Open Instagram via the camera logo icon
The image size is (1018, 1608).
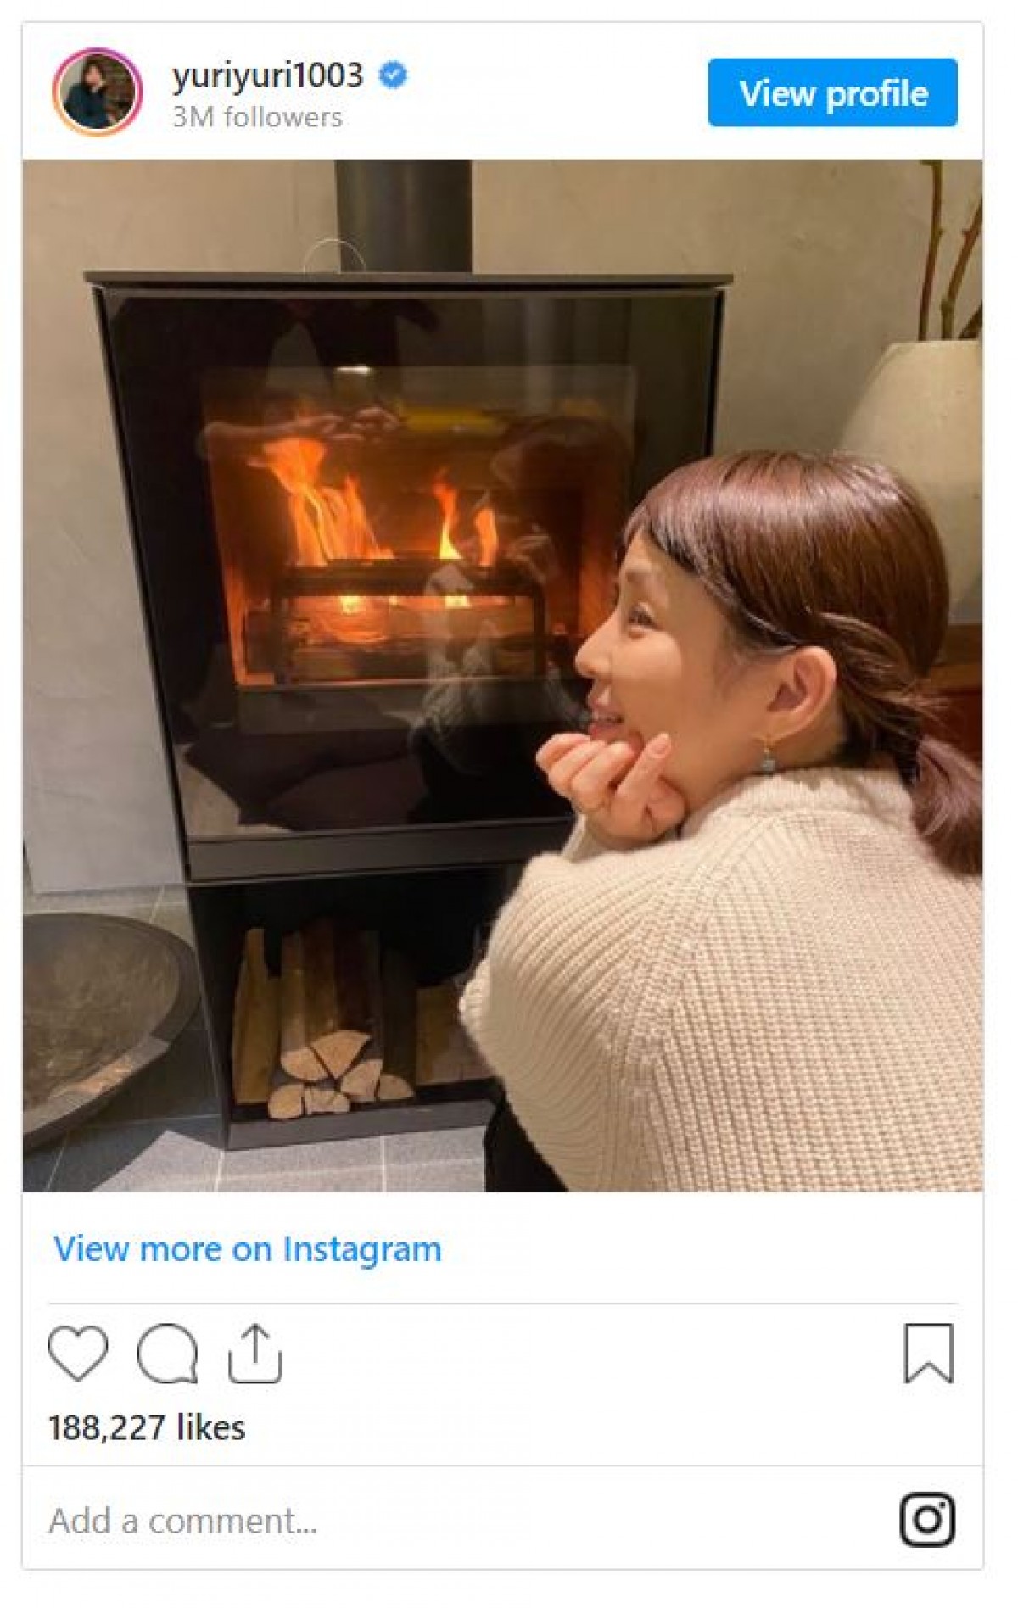[927, 1519]
